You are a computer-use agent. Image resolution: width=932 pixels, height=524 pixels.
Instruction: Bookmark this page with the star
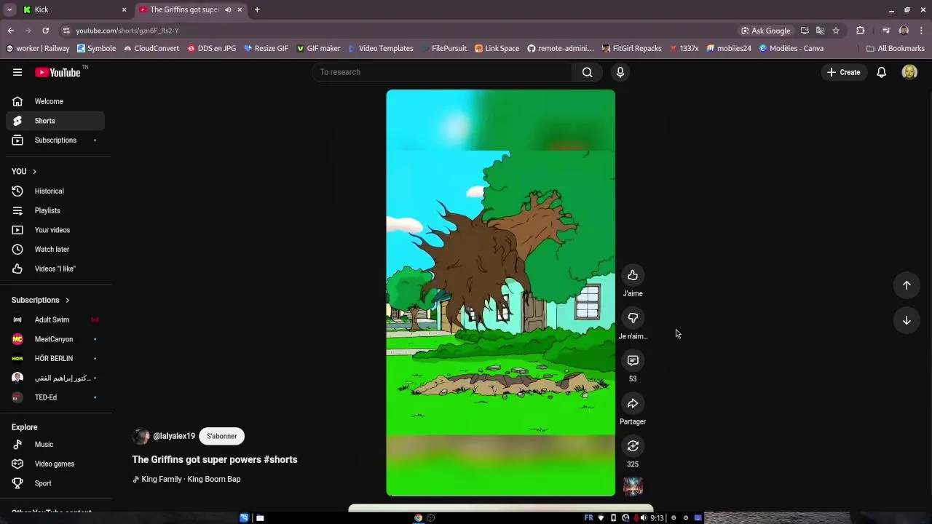tap(836, 31)
